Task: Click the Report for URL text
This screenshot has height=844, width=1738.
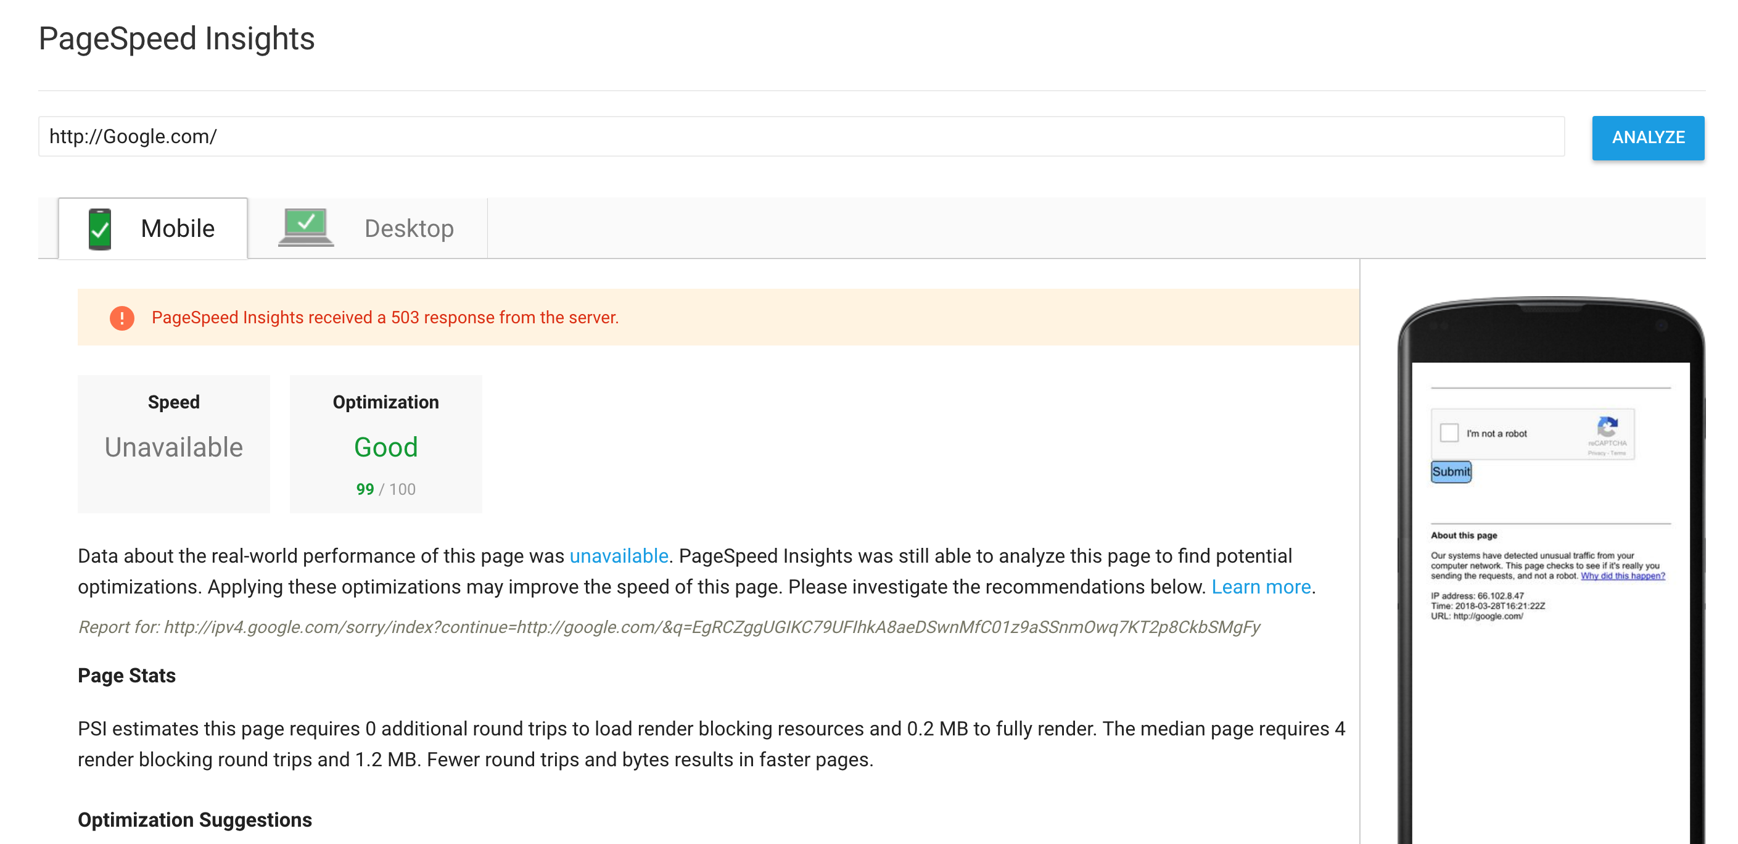Action: (x=669, y=627)
